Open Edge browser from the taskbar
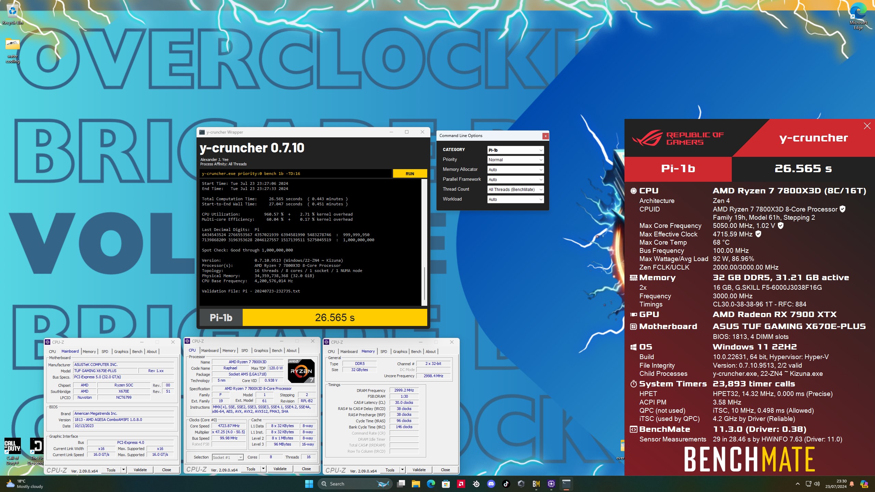Image resolution: width=875 pixels, height=492 pixels. pyautogui.click(x=431, y=484)
